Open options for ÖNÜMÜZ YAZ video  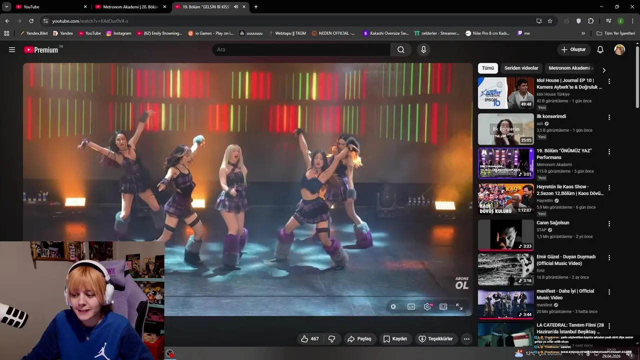click(609, 151)
